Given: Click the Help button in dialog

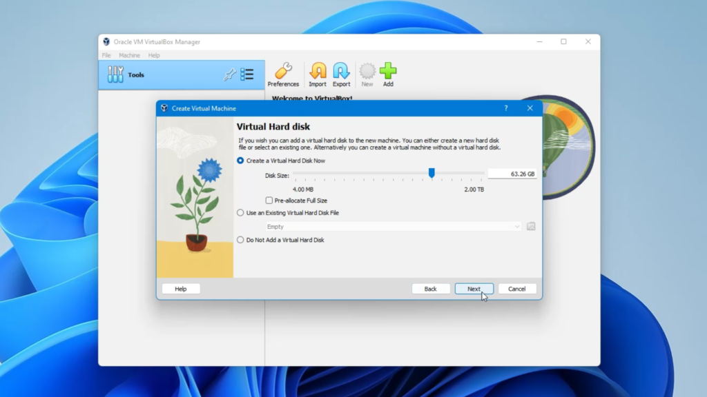Looking at the screenshot, I should tap(181, 289).
